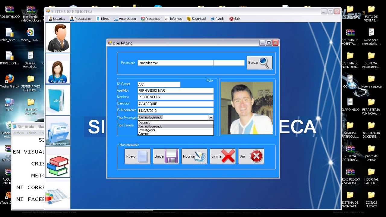The width and height of the screenshot is (386, 217).
Task: Open the Prestamos menu
Action: point(150,19)
